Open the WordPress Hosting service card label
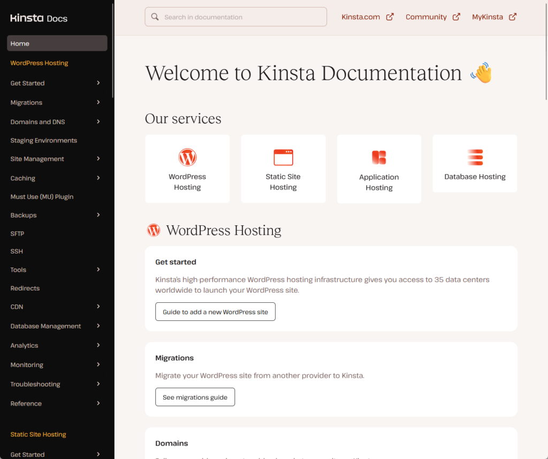The image size is (548, 459). coord(187,182)
